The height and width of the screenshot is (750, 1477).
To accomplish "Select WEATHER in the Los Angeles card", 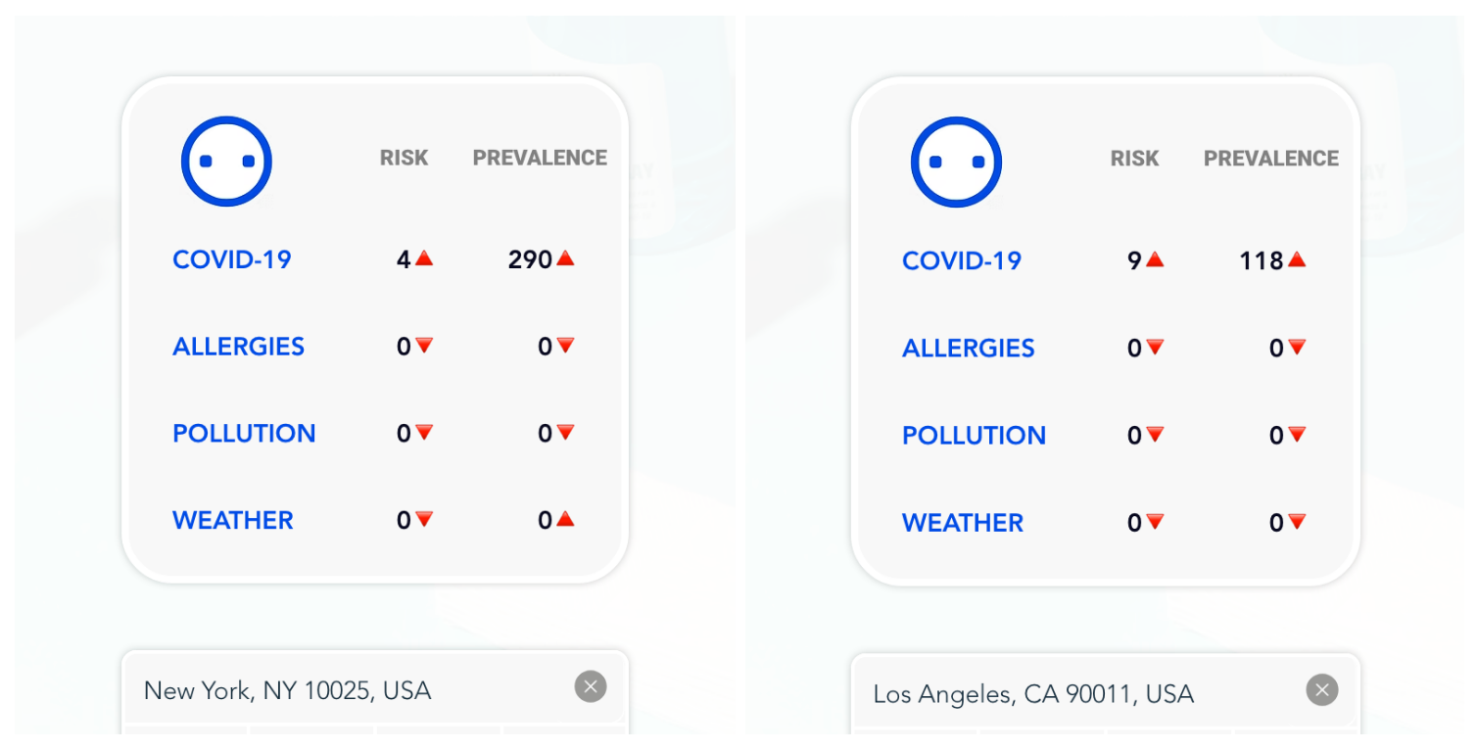I will (x=963, y=523).
